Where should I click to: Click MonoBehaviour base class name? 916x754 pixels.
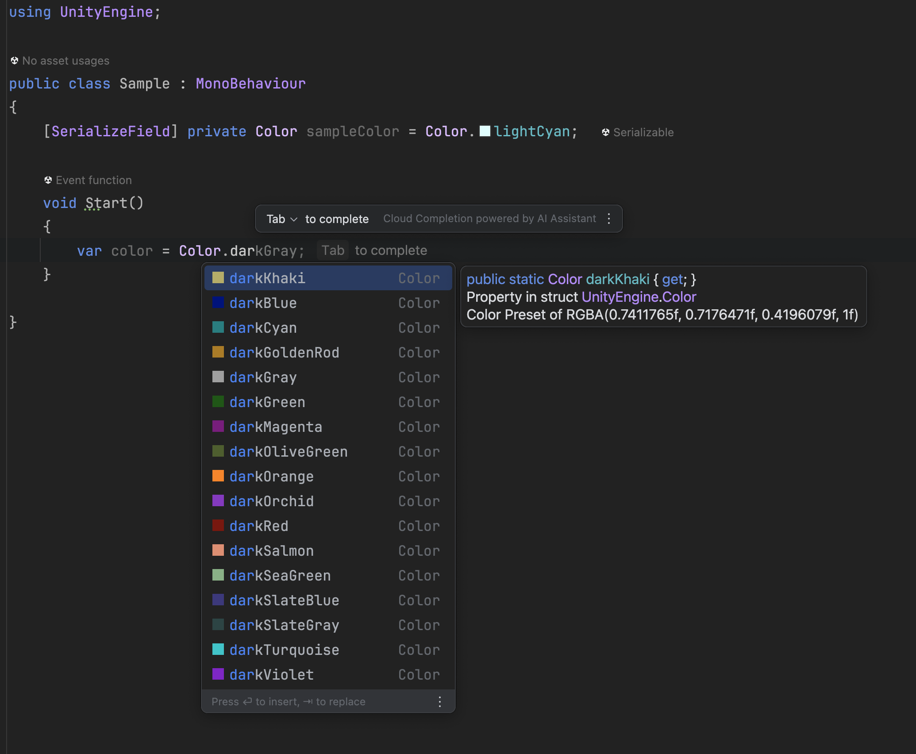(250, 84)
